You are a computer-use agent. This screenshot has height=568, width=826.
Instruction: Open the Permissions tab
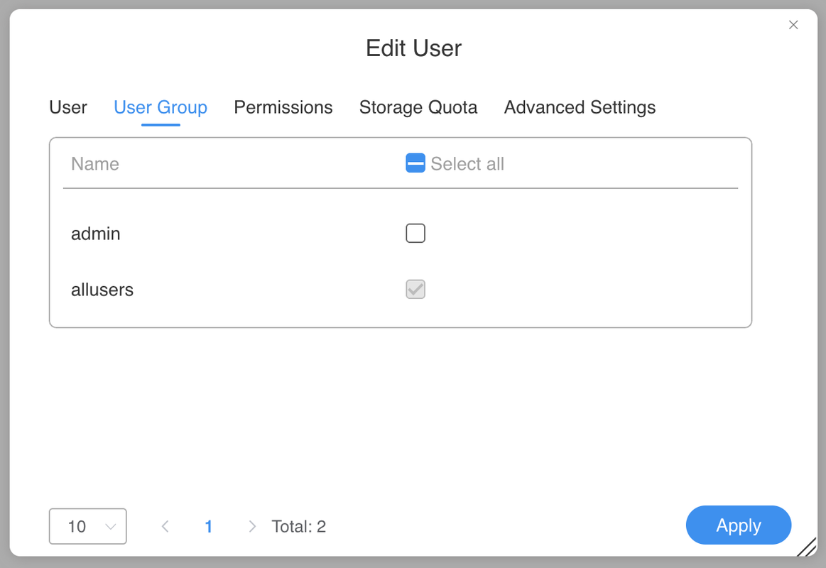click(x=283, y=107)
